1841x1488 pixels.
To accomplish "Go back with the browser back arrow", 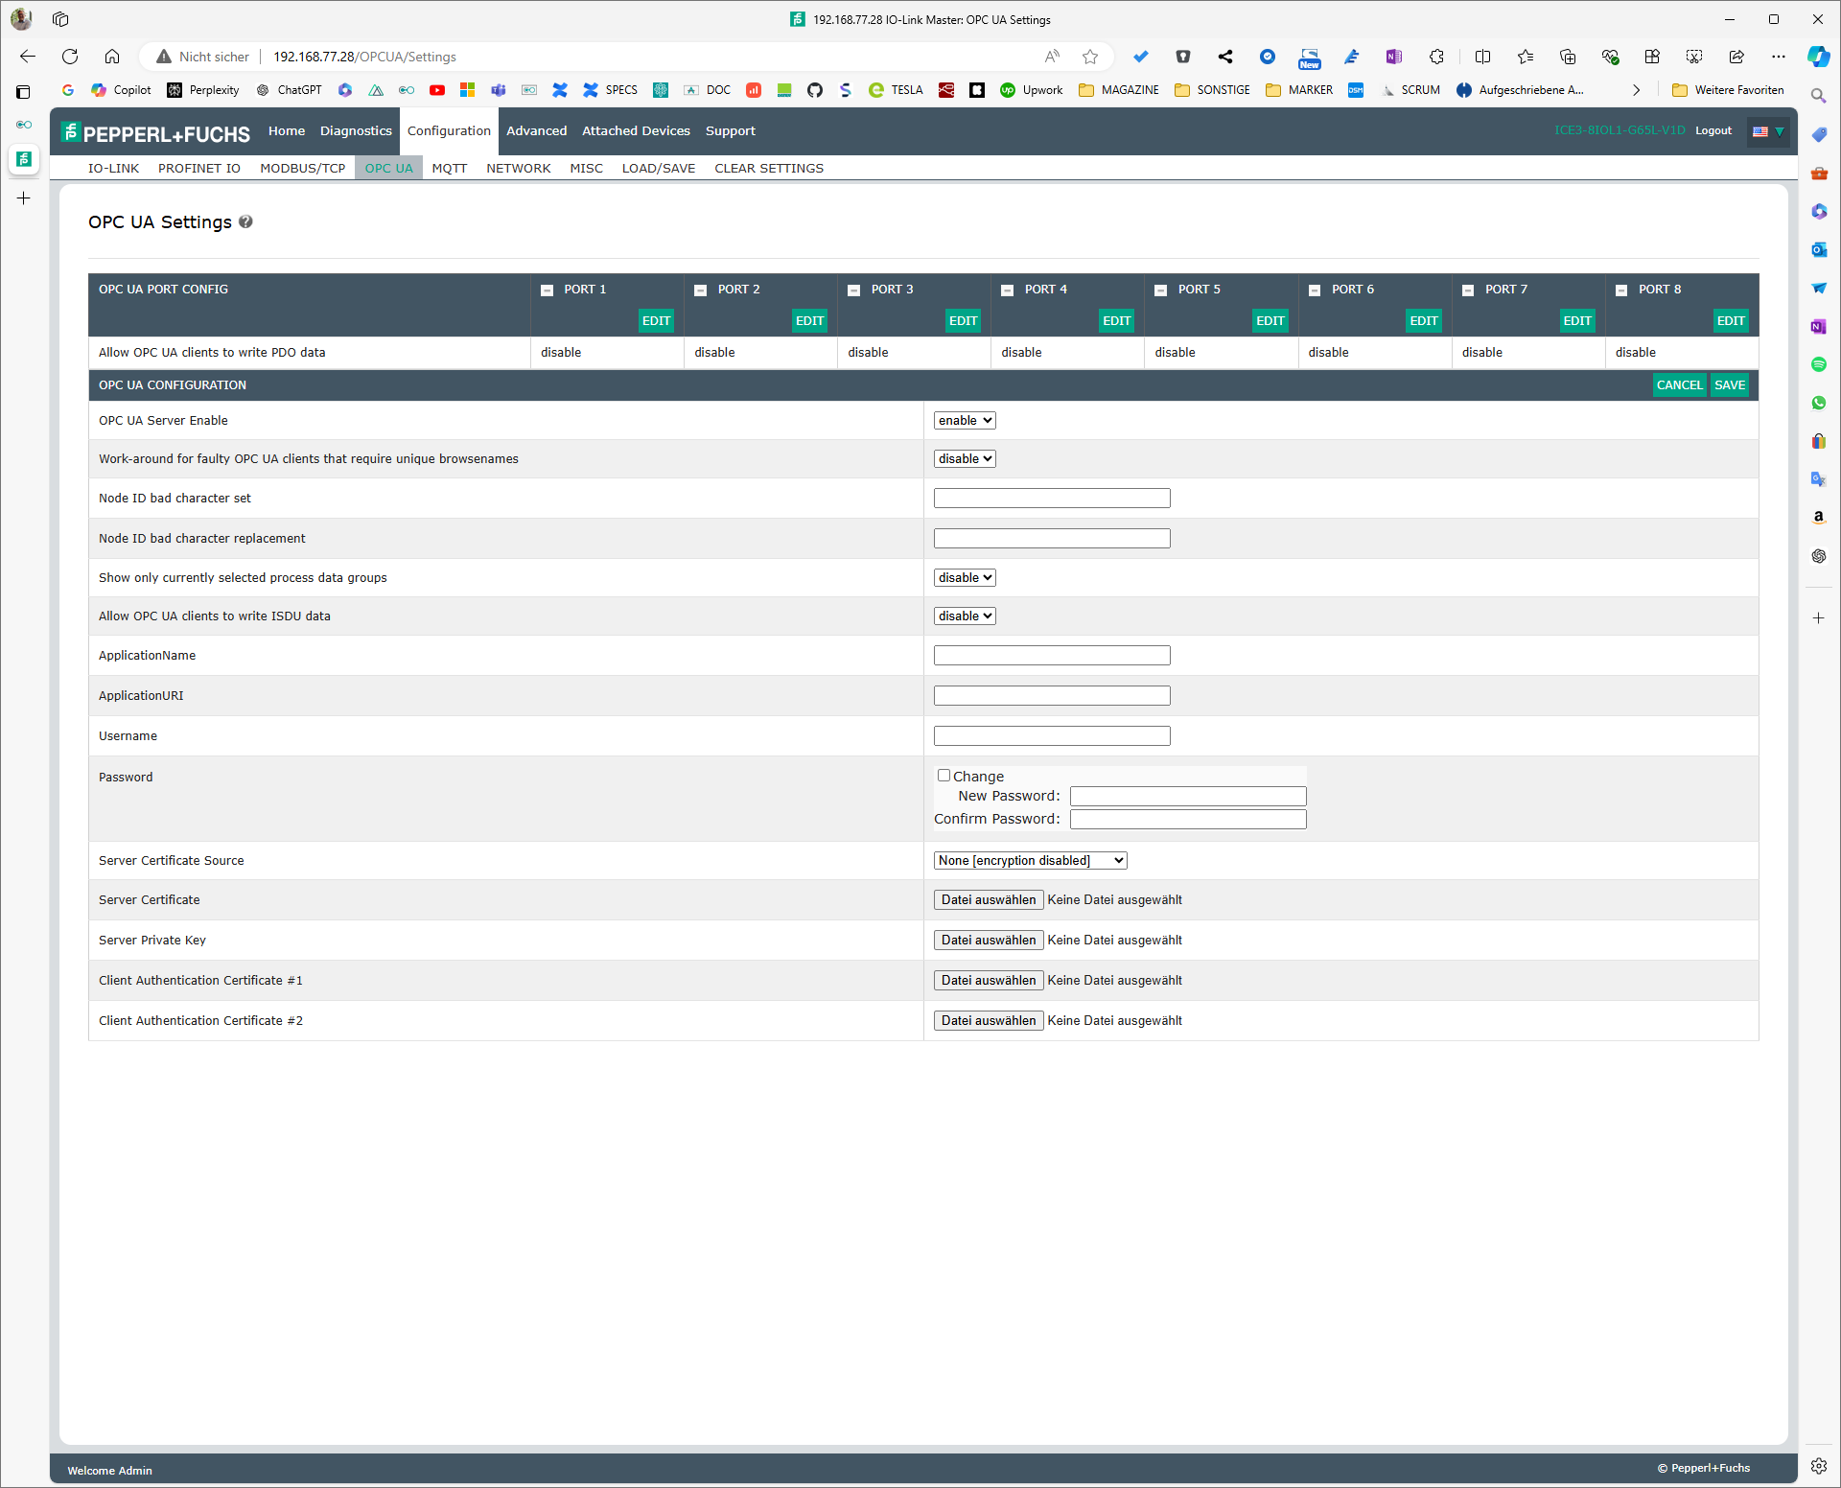I will coord(28,57).
